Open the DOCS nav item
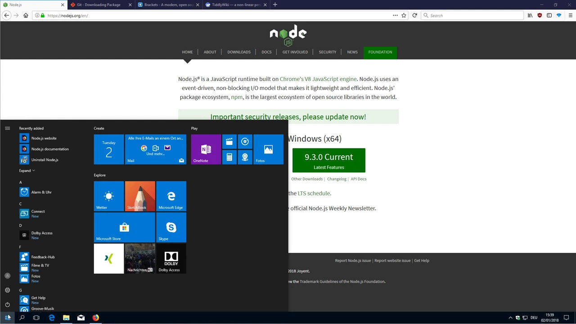This screenshot has width=576, height=324. point(266,52)
